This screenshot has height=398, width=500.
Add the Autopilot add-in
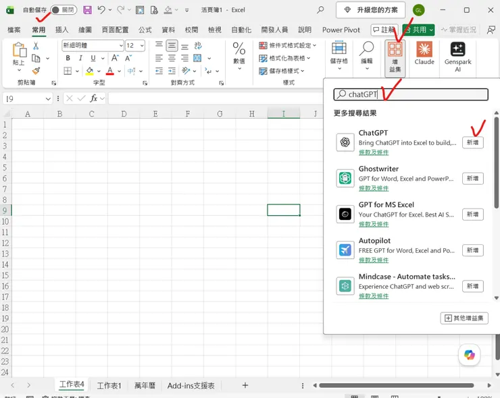(472, 250)
